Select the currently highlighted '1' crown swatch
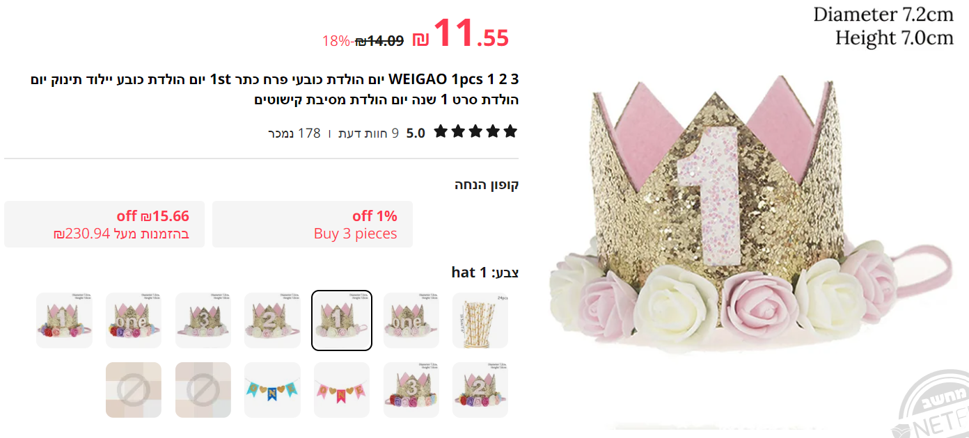This screenshot has width=969, height=438. 342,321
